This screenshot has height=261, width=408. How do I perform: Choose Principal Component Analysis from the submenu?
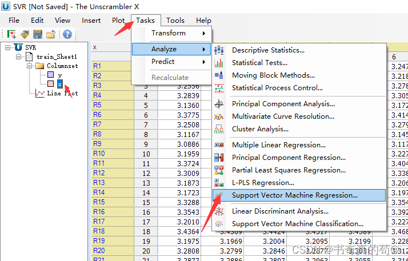[x=299, y=104]
